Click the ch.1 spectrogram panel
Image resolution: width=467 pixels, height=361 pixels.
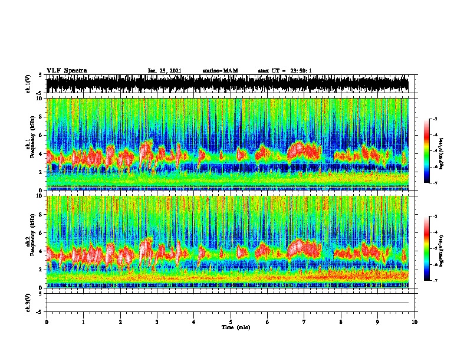(x=228, y=144)
